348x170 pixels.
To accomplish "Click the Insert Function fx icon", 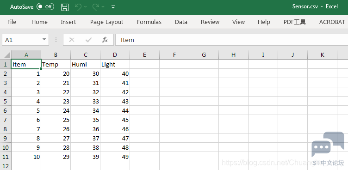I will point(105,40).
